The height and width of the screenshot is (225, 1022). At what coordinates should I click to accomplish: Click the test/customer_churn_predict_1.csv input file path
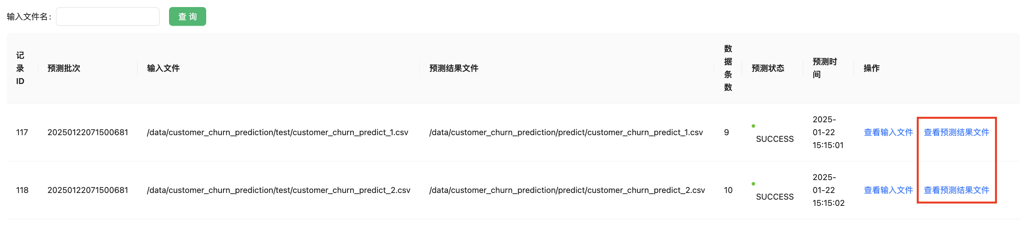(x=277, y=132)
